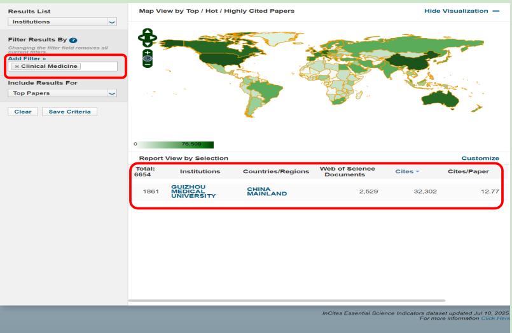Image resolution: width=512 pixels, height=333 pixels.
Task: Click the Hide Visualization link
Action: click(x=456, y=11)
